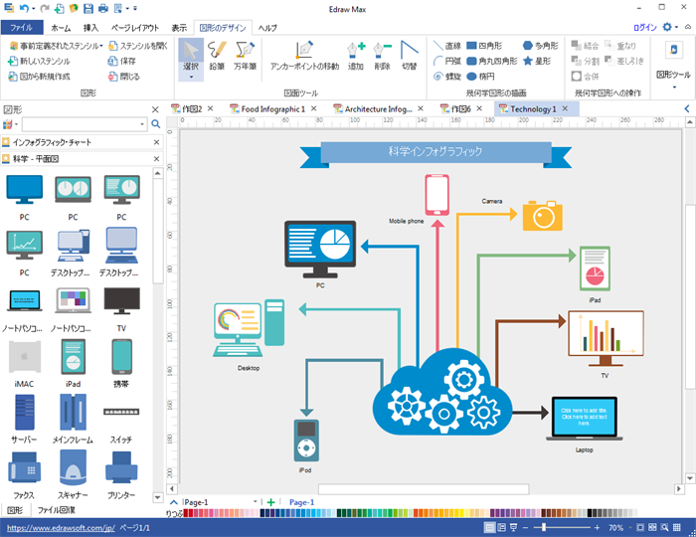Image resolution: width=696 pixels, height=537 pixels.
Task: Close the 科学 - 平面図 stencil section
Action: 156,158
